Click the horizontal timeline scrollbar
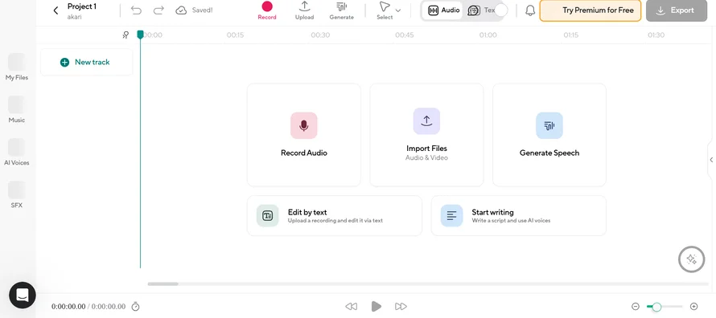716x318 pixels. (x=163, y=283)
